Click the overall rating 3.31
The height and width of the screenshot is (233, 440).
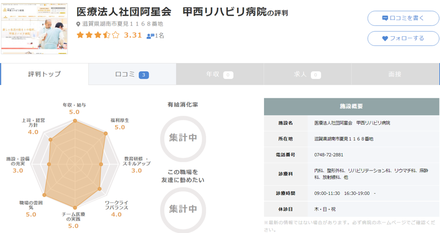[x=133, y=35]
